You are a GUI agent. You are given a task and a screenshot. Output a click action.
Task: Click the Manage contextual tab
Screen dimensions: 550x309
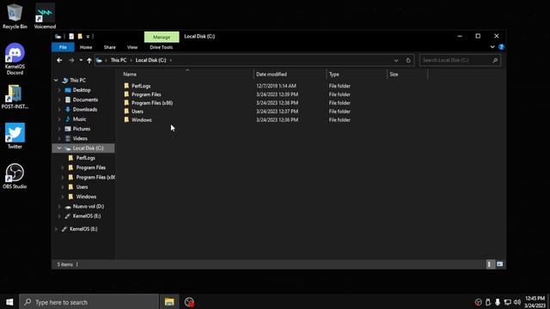click(162, 37)
